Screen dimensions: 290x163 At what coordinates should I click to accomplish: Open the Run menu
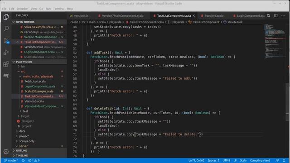coord(48,9)
